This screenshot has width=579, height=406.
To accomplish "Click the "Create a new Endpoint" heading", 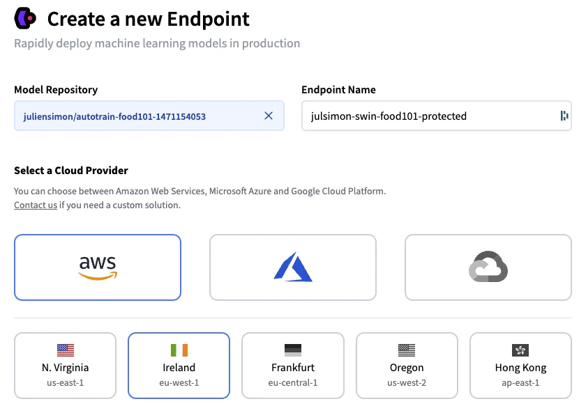I will [x=149, y=19].
